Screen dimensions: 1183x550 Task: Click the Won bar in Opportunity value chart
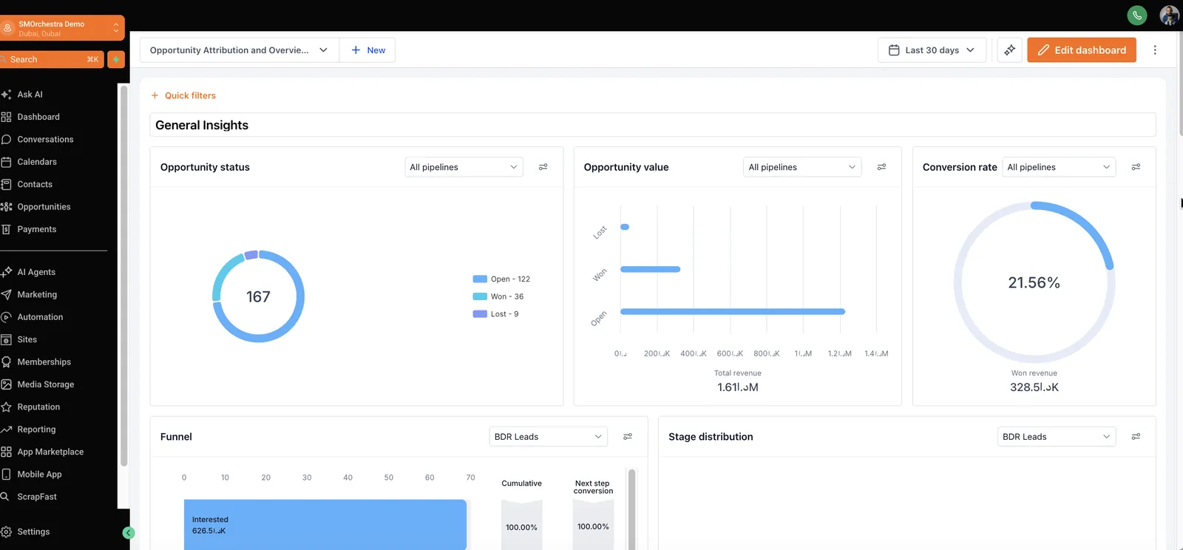650,269
